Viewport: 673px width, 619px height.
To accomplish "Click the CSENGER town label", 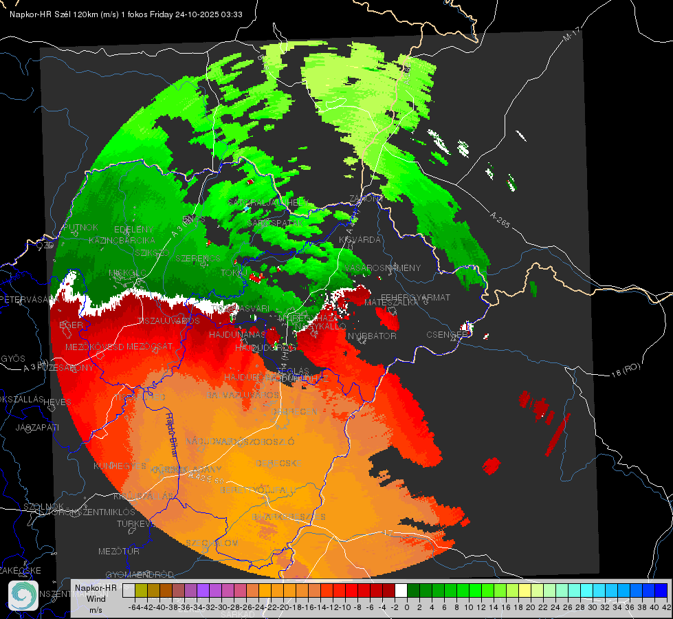I will point(447,335).
